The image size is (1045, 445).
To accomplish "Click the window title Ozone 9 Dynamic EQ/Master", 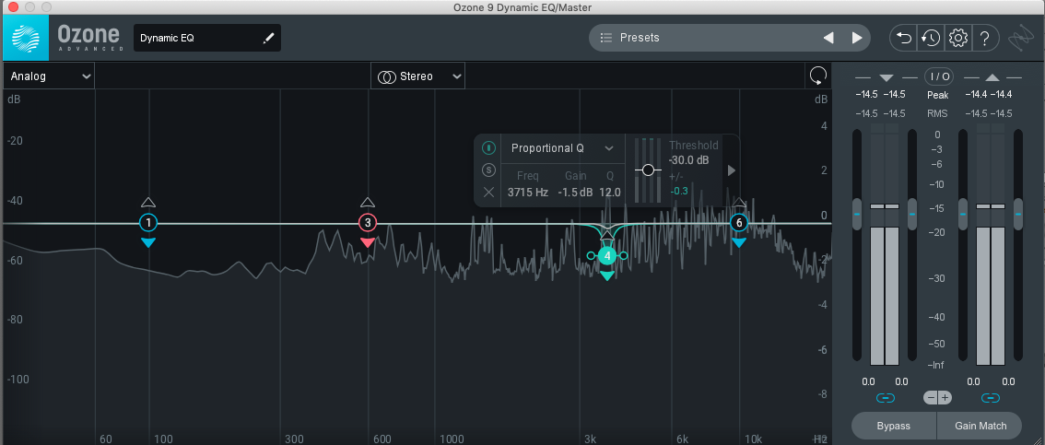I will [x=522, y=7].
